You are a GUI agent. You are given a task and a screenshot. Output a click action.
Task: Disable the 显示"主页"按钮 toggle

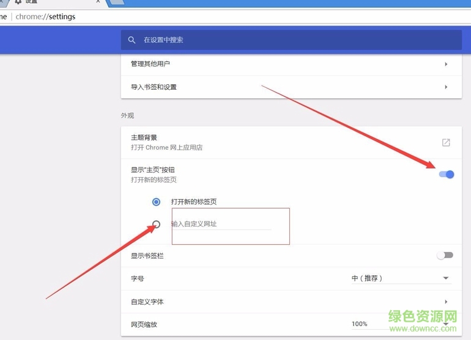pos(447,175)
